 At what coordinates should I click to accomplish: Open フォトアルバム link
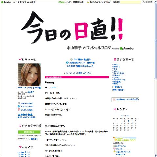click(121, 146)
